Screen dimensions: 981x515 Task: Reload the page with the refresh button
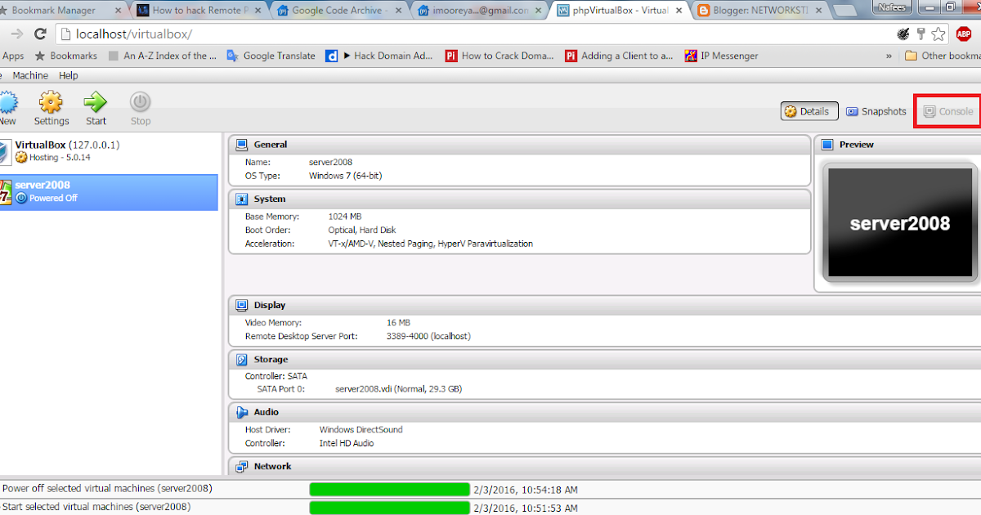40,34
